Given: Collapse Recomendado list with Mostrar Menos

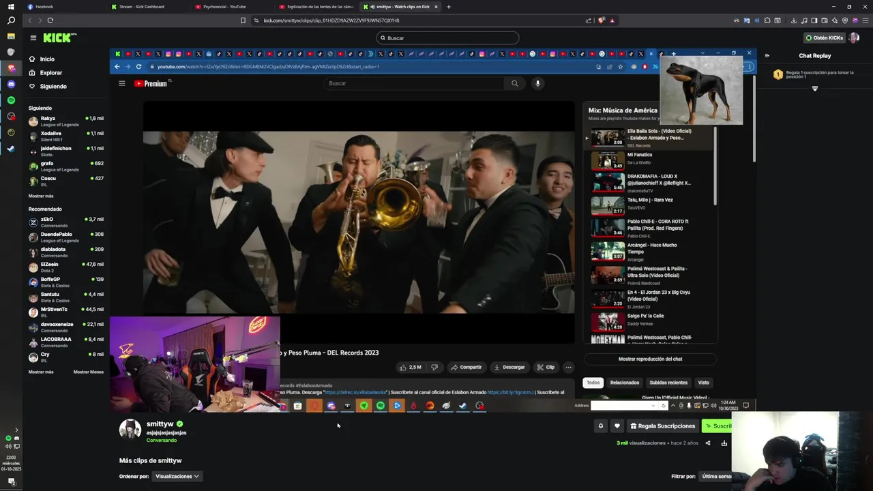Looking at the screenshot, I should point(89,372).
